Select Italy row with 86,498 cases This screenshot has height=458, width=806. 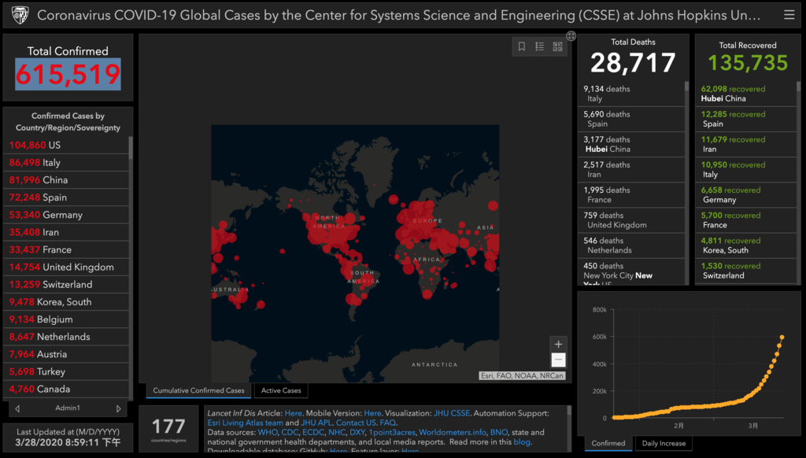[66, 162]
